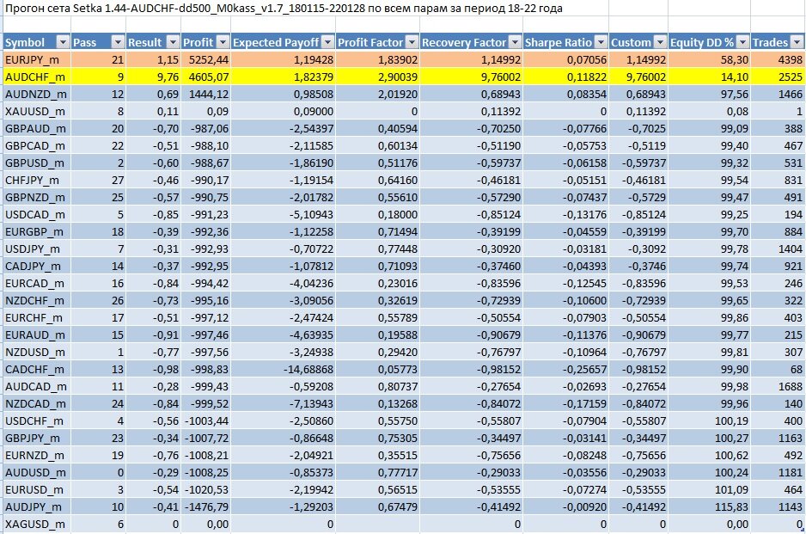Image resolution: width=806 pixels, height=534 pixels.
Task: Select the GBPUSD_m symbol cell
Action: click(x=37, y=163)
